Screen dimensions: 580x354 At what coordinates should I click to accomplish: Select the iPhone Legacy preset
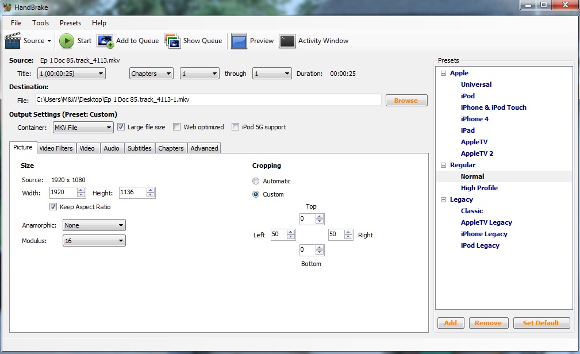point(484,234)
